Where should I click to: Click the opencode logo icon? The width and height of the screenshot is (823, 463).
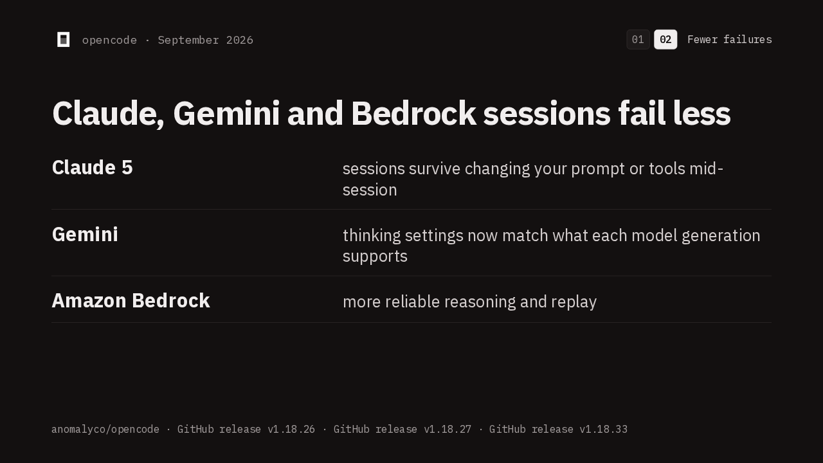click(63, 39)
